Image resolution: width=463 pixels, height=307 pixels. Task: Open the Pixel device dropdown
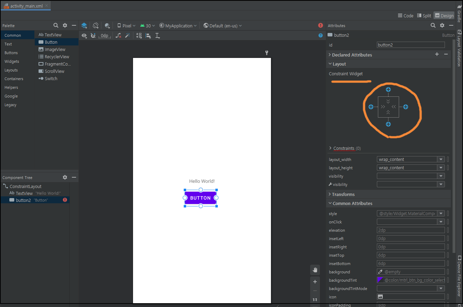coord(126,26)
